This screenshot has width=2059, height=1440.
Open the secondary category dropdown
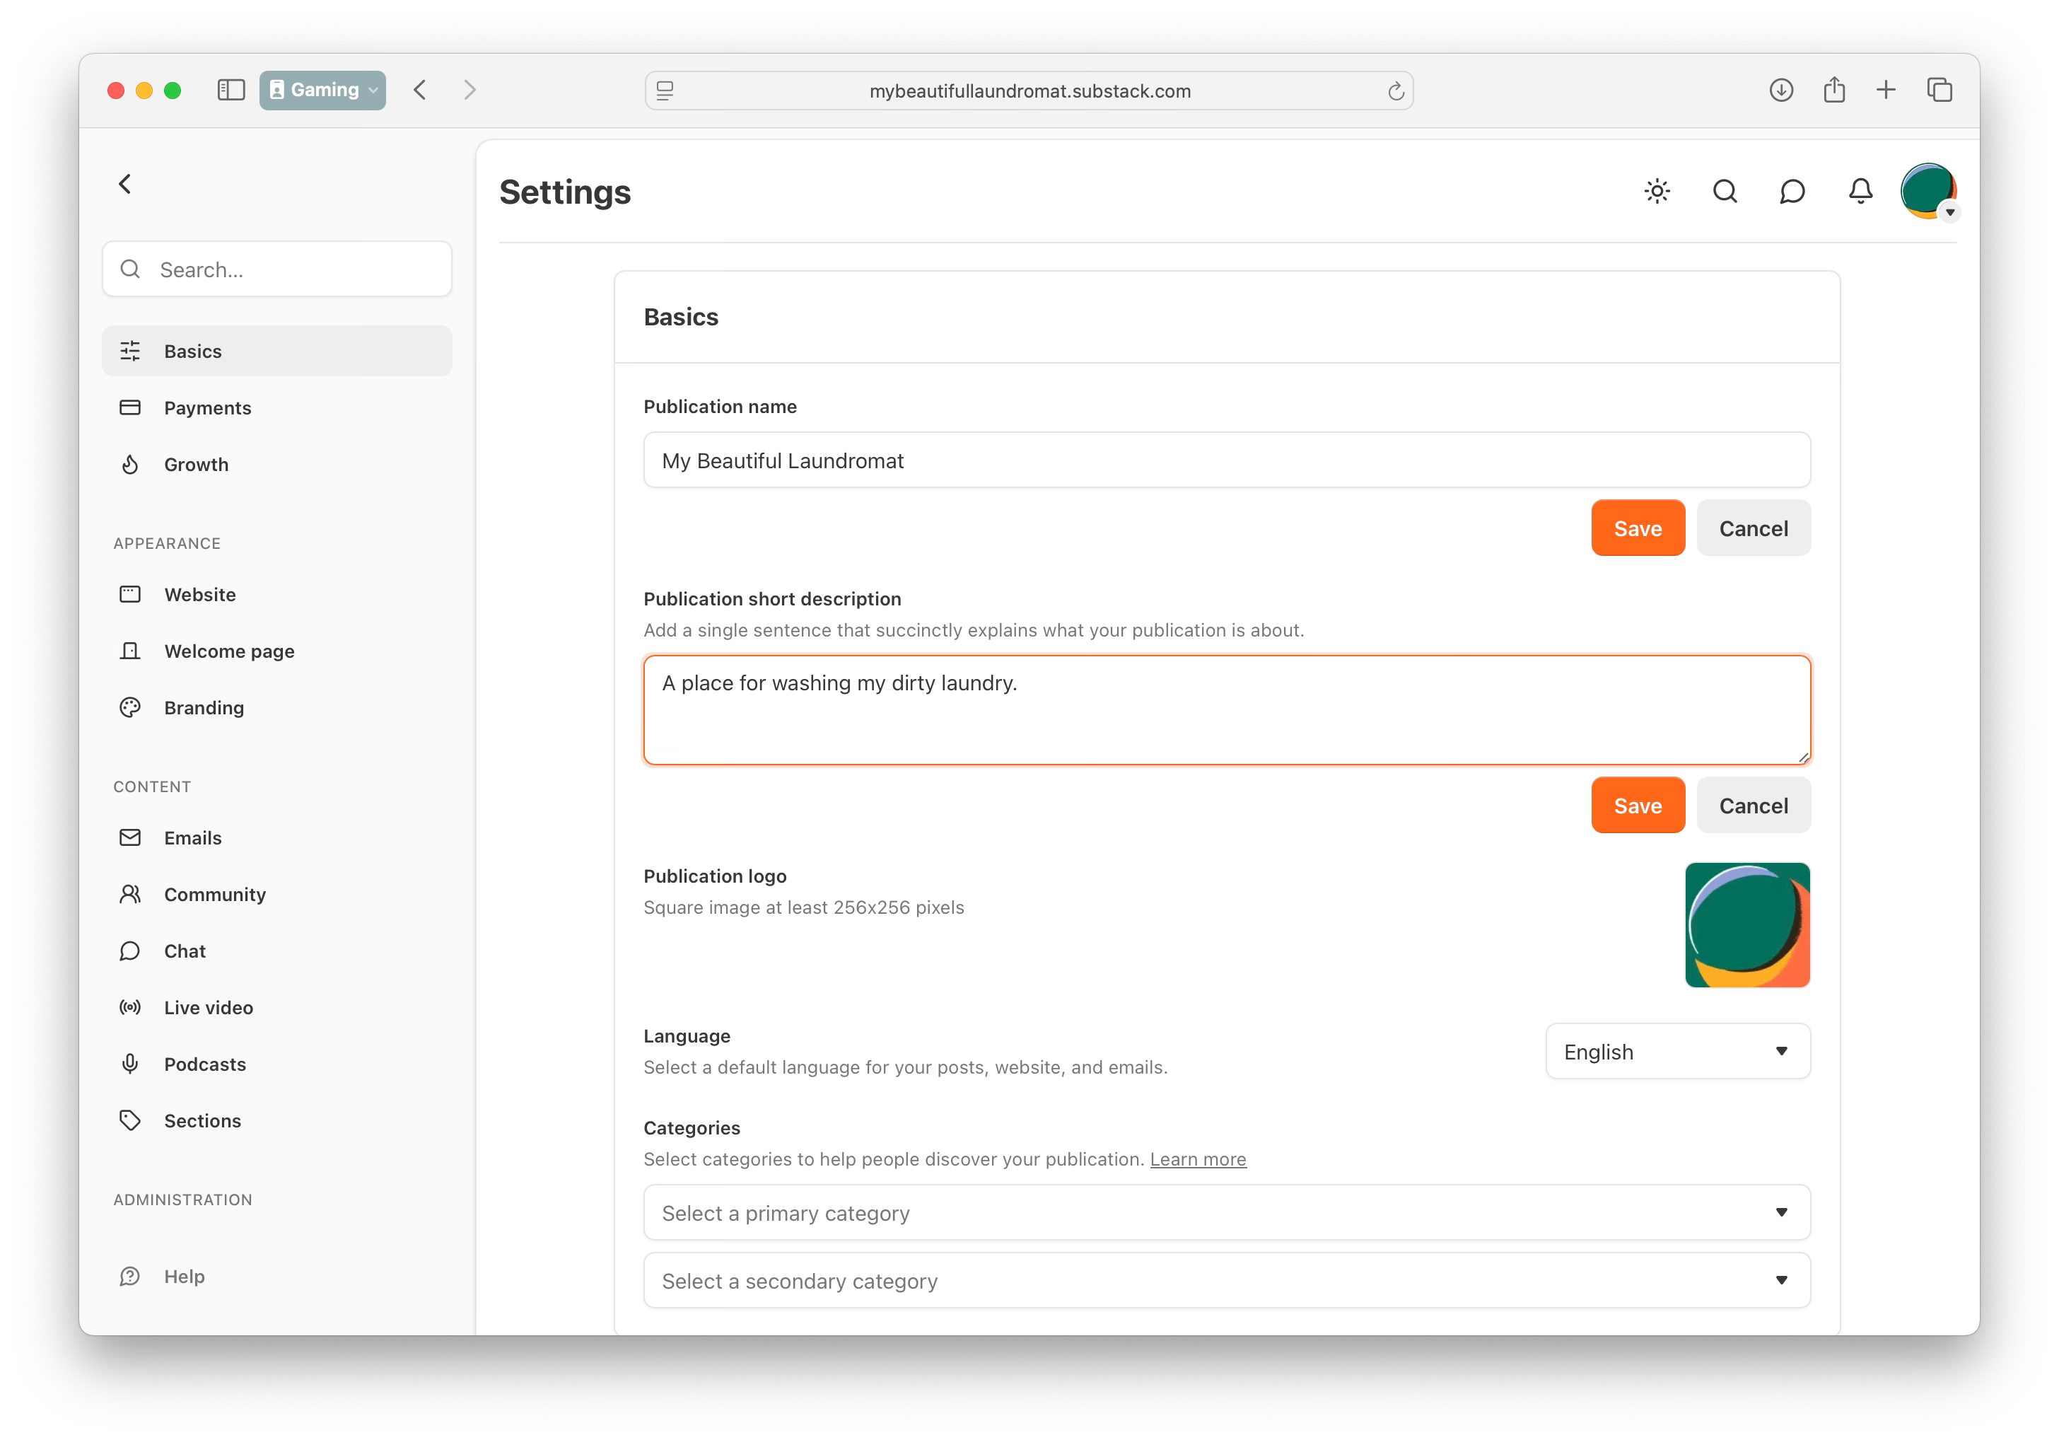[1226, 1281]
